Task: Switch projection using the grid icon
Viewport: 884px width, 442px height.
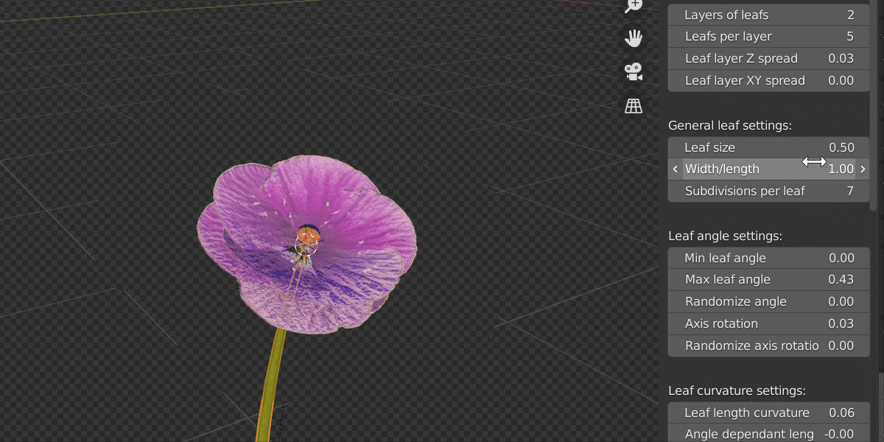Action: (x=633, y=105)
